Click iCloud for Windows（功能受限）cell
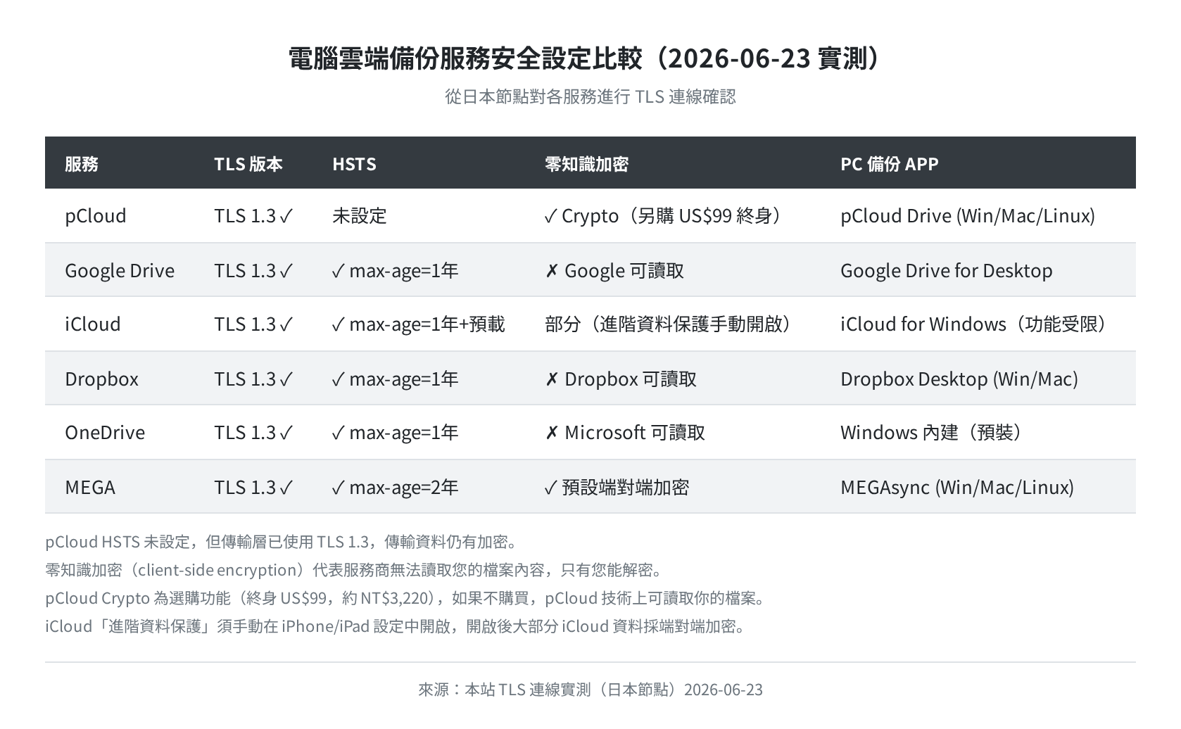Screen dimensions: 1181x729 coord(977,324)
